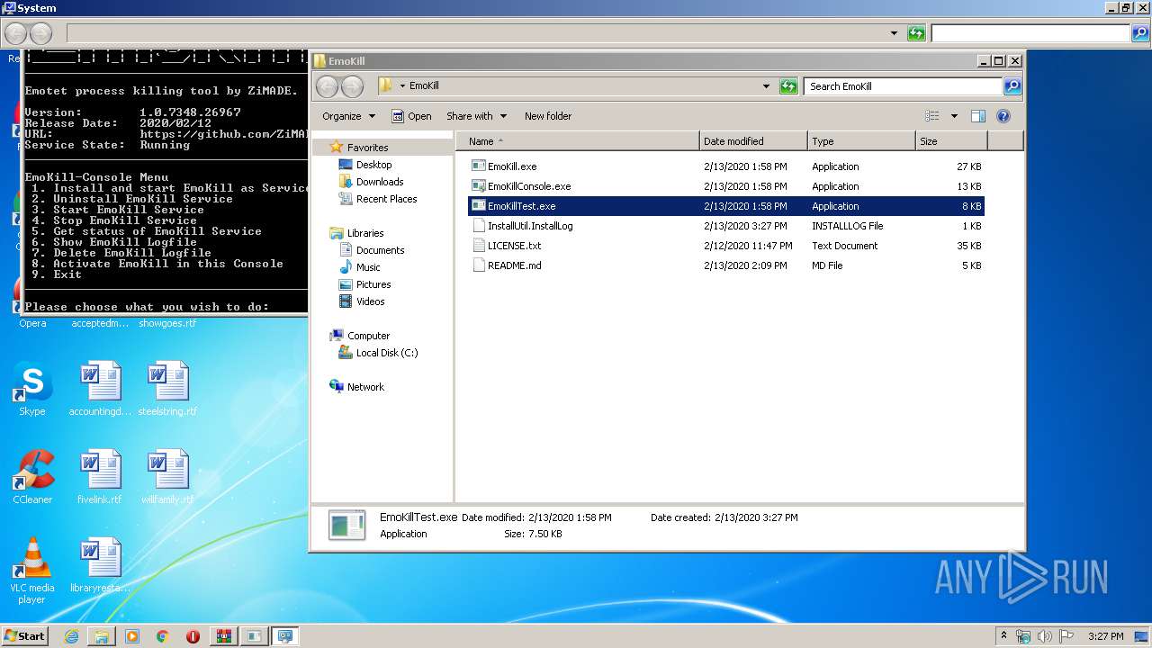1152x648 pixels.
Task: Show hidden tray icons arrow
Action: [1004, 636]
